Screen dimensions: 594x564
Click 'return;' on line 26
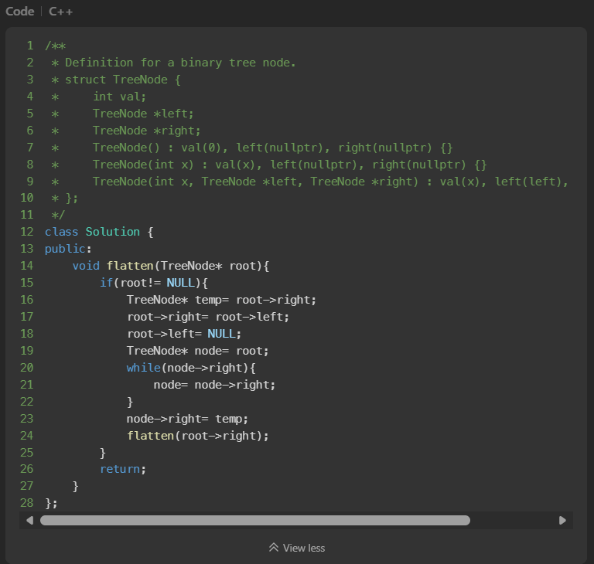[123, 469]
